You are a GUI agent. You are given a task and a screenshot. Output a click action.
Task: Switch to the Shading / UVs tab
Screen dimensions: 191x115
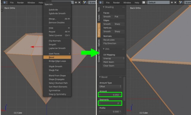[x=99, y=30]
